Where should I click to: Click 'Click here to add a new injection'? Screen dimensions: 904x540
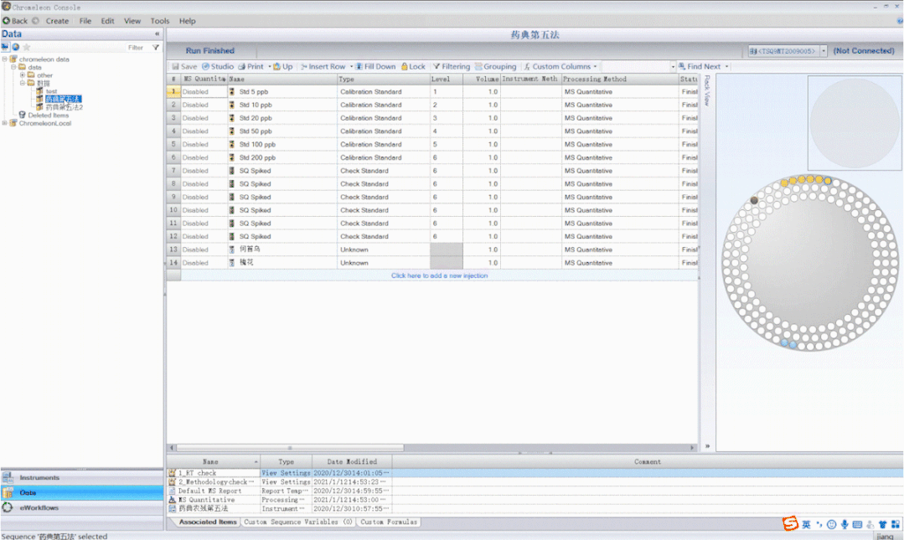pyautogui.click(x=439, y=275)
